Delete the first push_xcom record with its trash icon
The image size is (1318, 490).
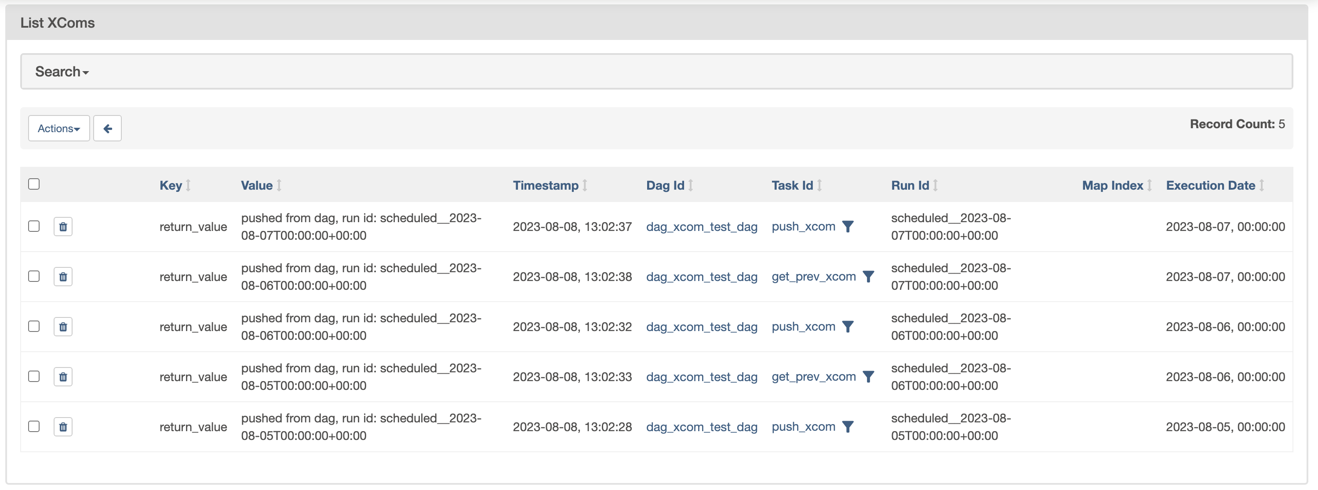[x=63, y=227]
